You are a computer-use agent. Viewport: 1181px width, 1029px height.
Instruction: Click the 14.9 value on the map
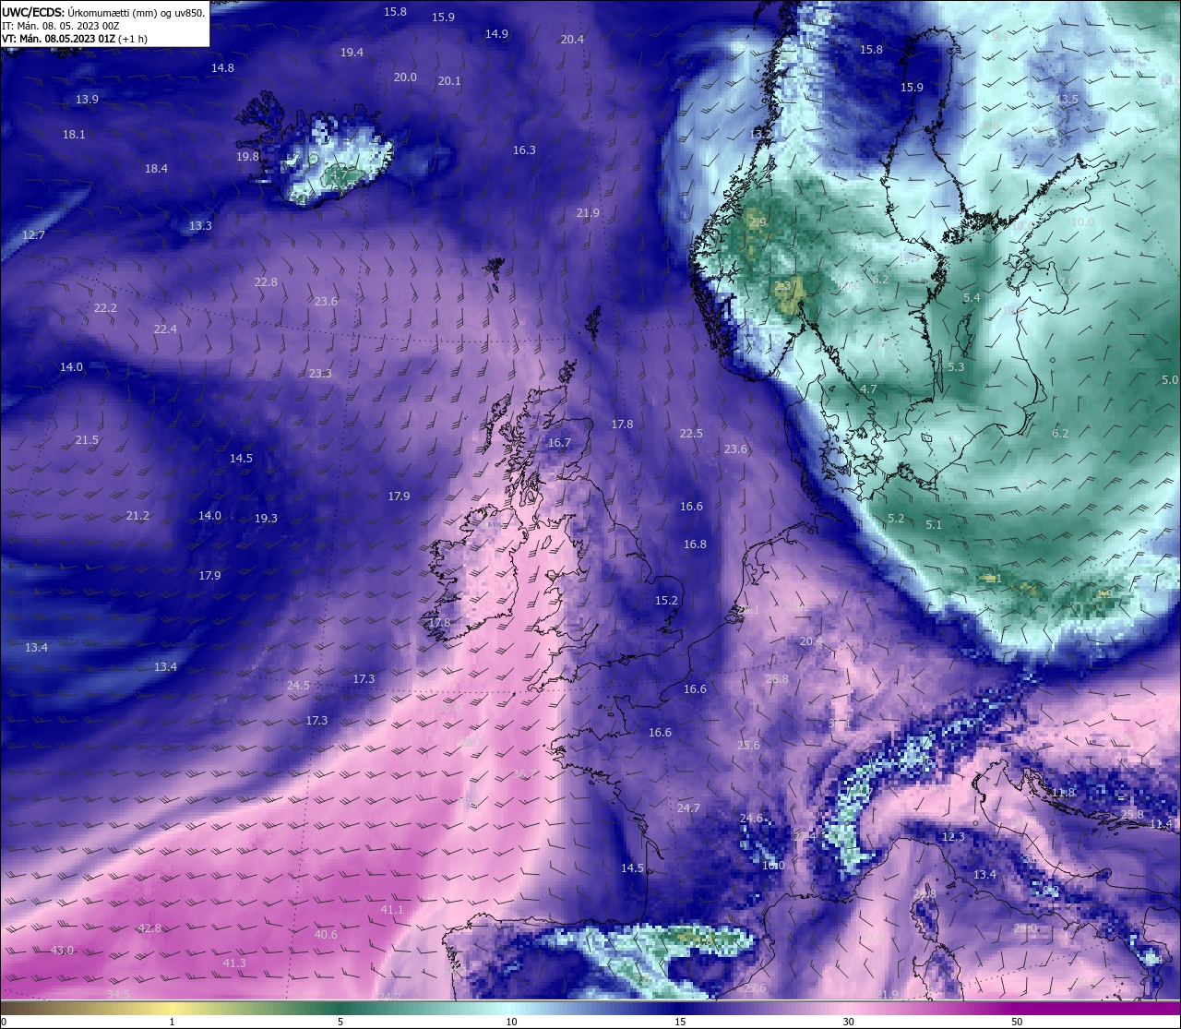click(x=496, y=34)
